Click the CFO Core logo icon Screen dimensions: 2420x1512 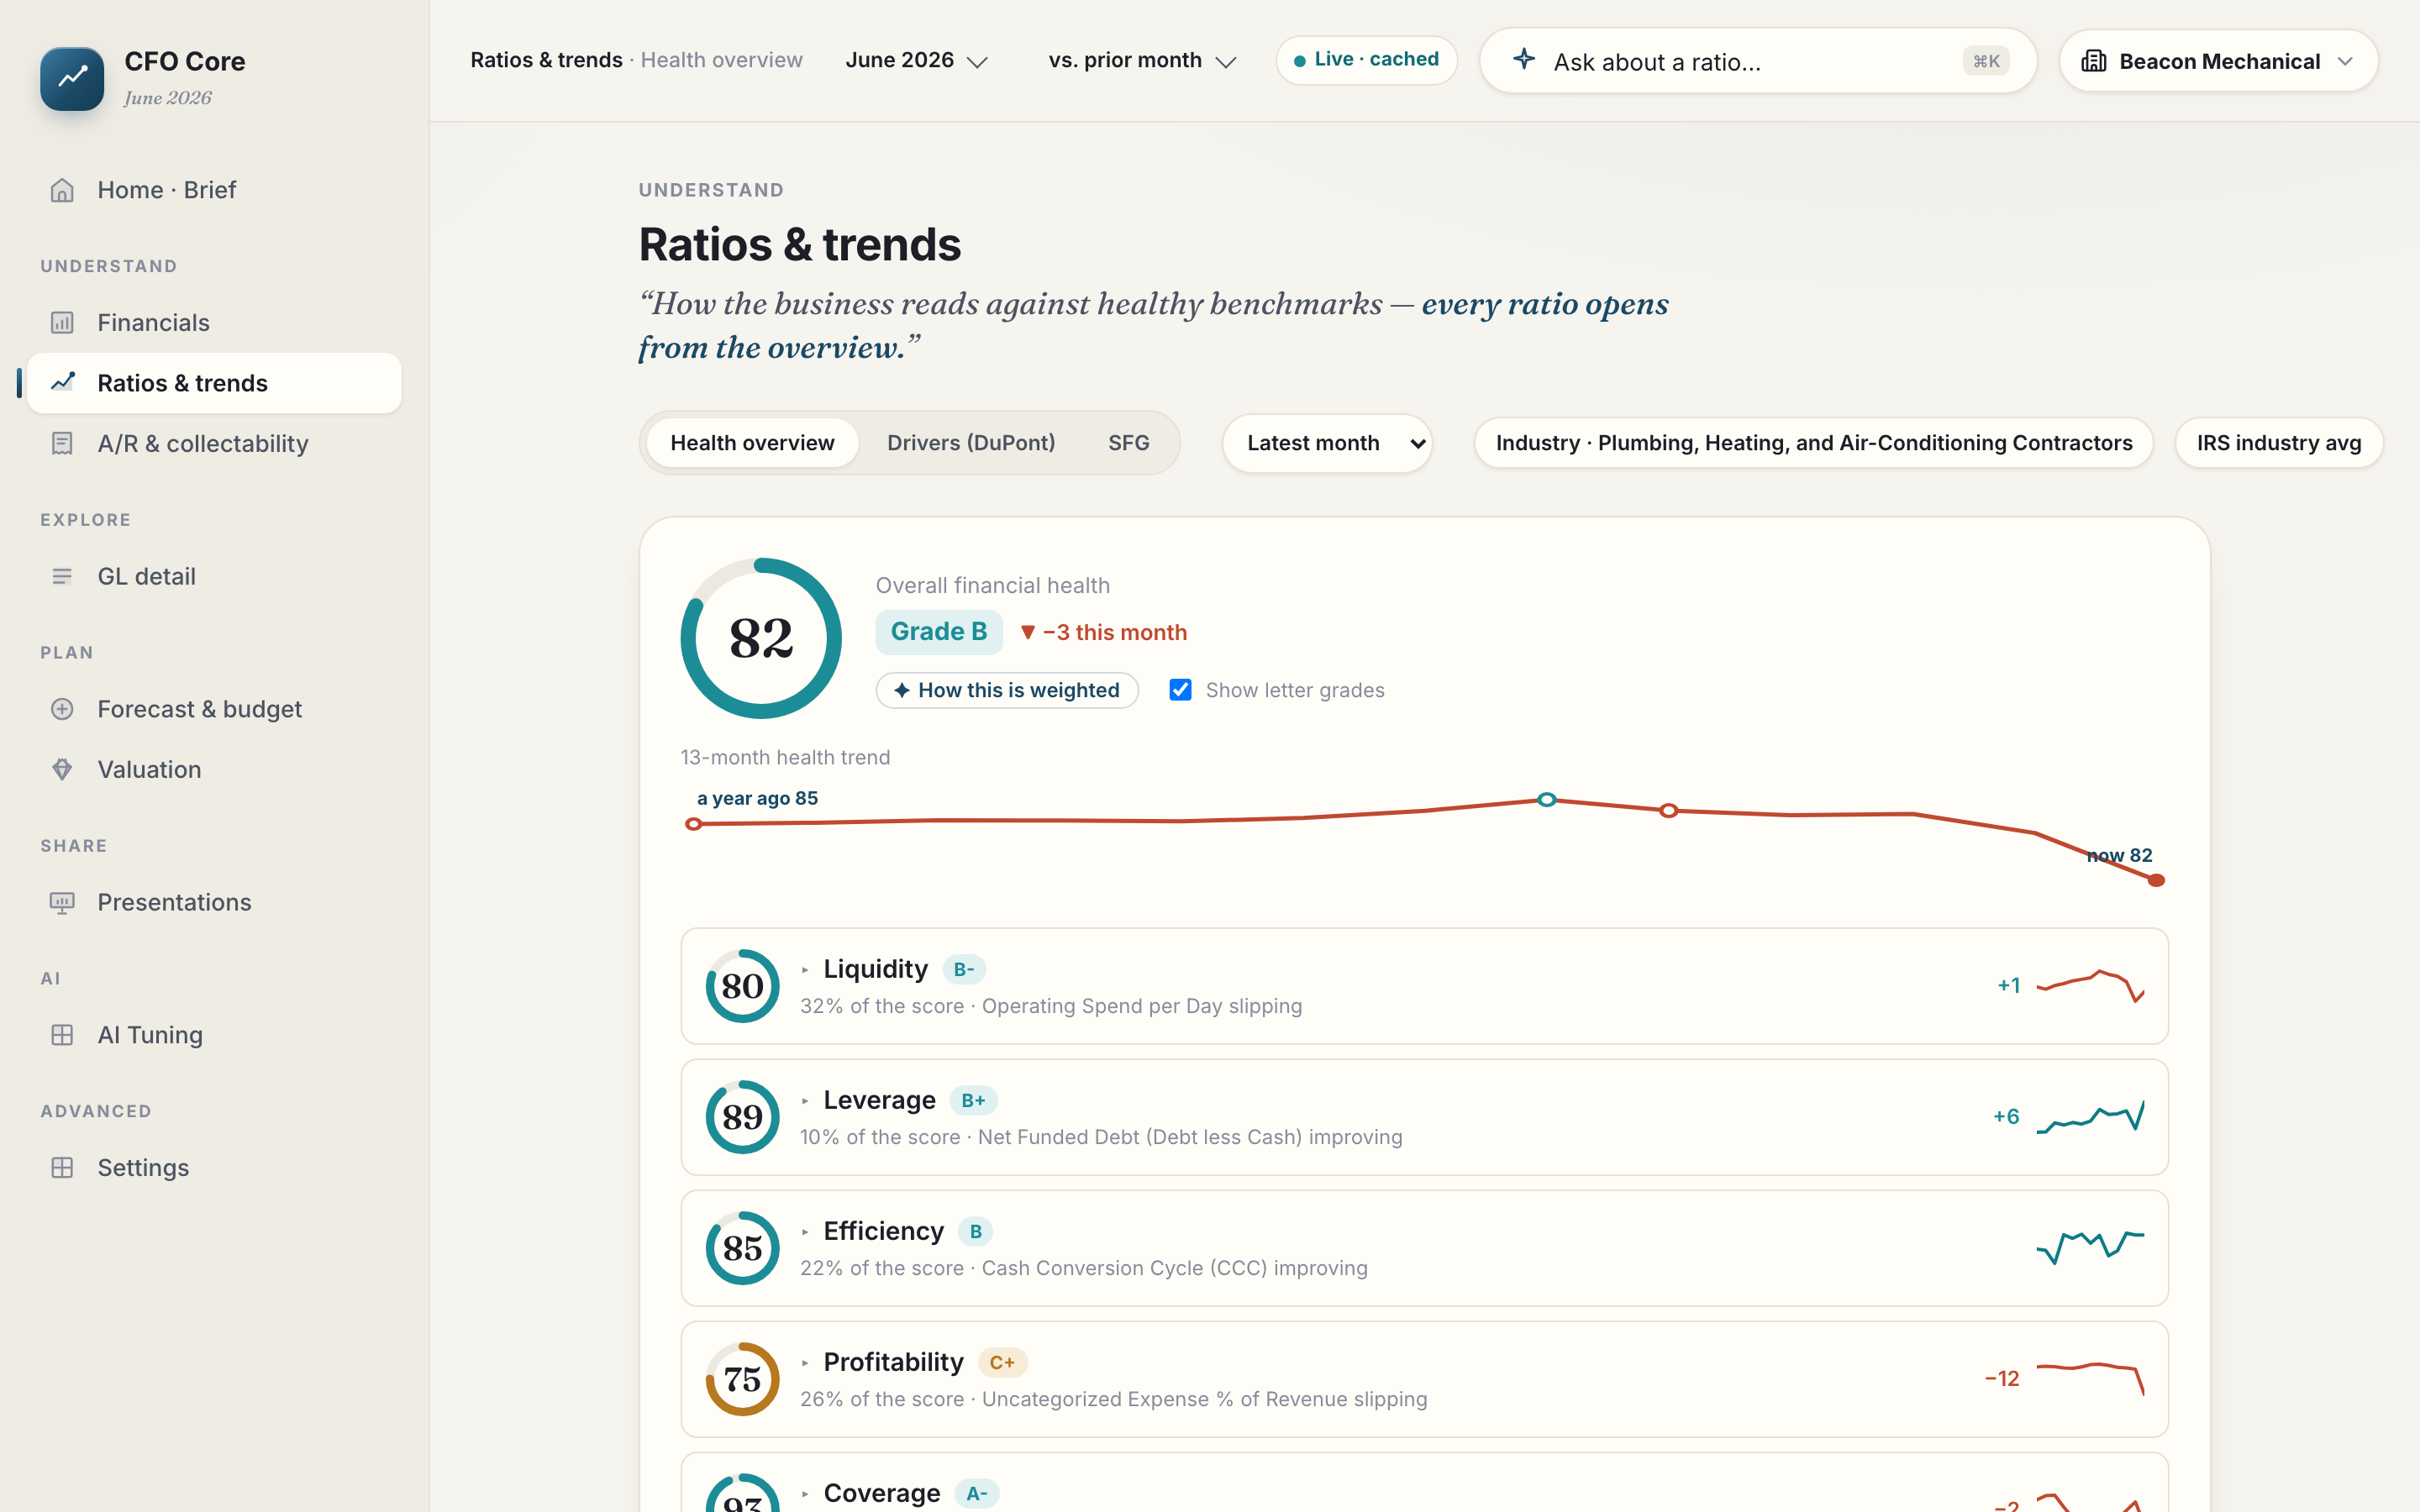tap(72, 78)
